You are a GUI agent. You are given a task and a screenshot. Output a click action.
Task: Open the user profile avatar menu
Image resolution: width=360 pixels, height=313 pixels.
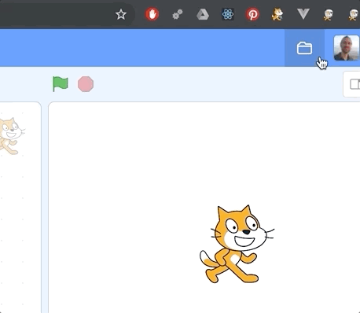tap(347, 48)
